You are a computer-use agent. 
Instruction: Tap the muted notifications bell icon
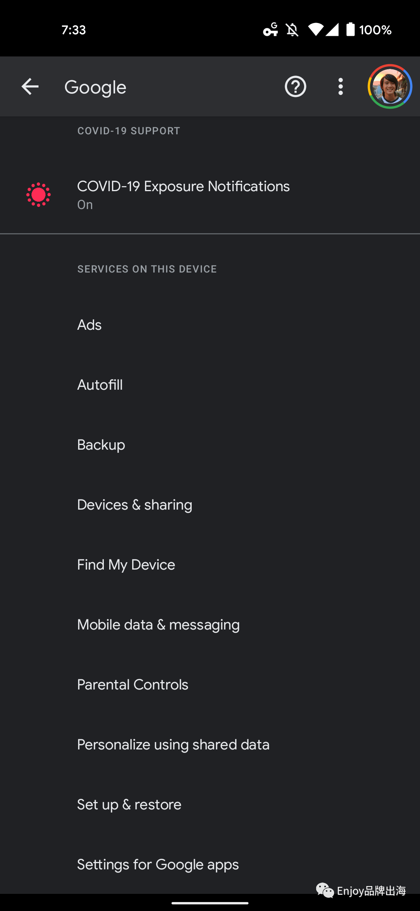click(292, 30)
